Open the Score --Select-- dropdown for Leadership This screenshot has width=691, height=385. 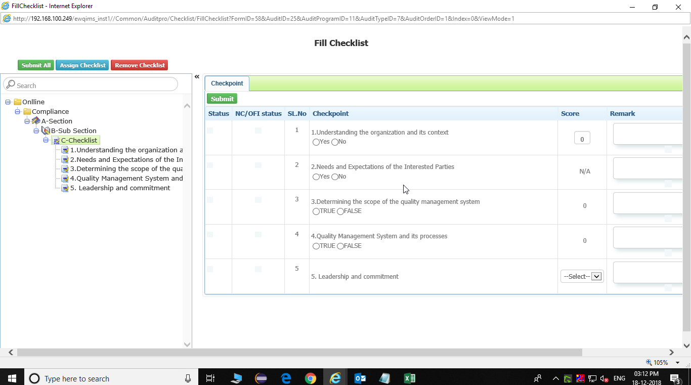pos(582,276)
